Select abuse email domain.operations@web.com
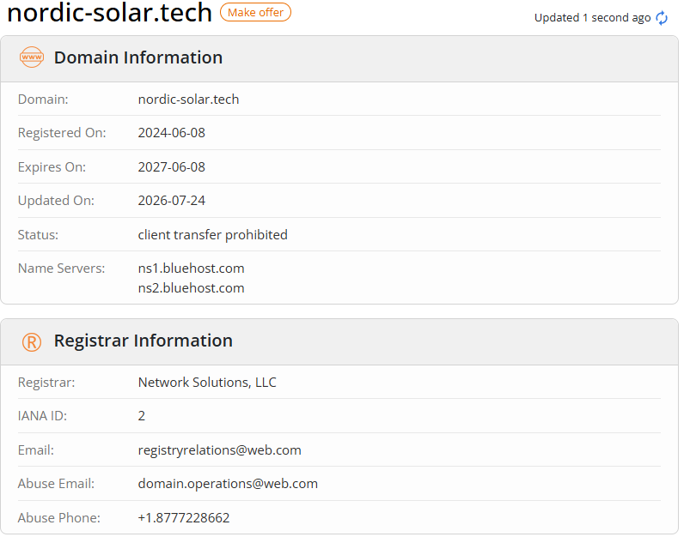This screenshot has height=537, width=690. tap(228, 484)
